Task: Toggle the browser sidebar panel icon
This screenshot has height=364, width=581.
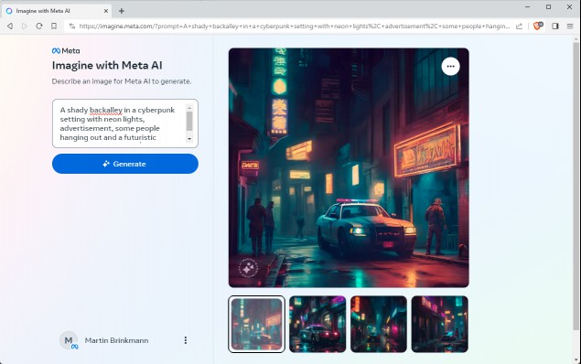Action: [x=554, y=26]
